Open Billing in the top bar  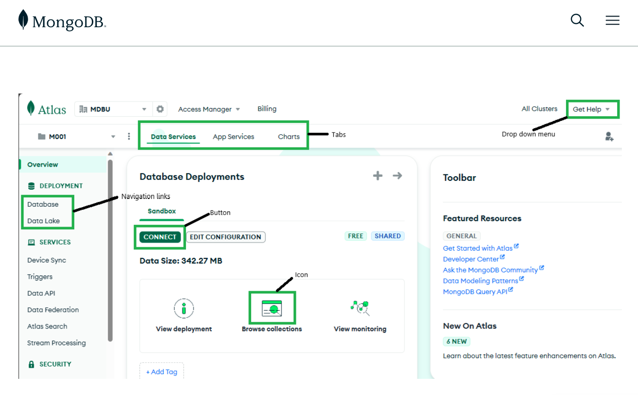point(267,109)
